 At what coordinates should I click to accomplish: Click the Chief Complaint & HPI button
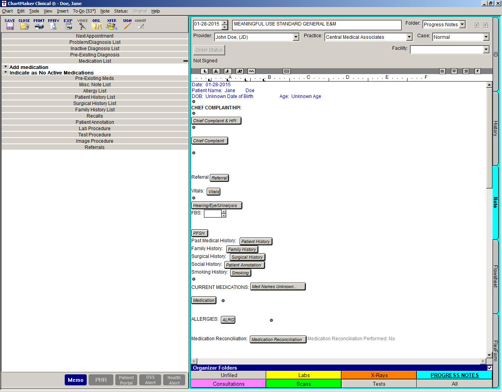point(216,121)
